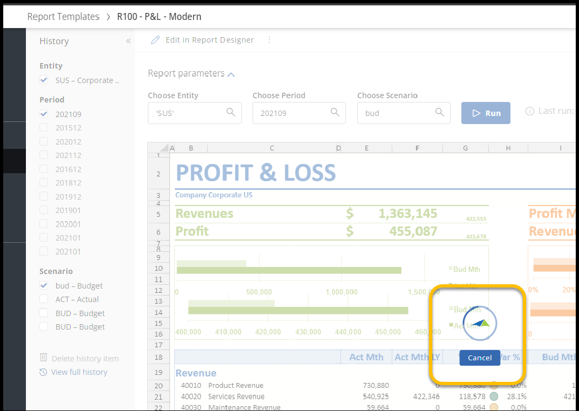Viewport: 579px width, 411px height.
Task: Click the search icon in Choose Scenario
Action: click(439, 112)
